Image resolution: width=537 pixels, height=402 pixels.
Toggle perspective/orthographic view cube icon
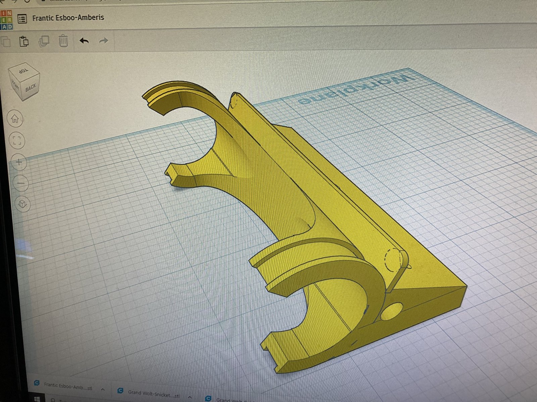(23, 204)
